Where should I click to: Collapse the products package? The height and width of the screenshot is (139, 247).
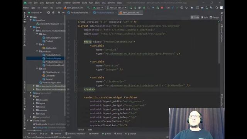pyautogui.click(x=37, y=51)
